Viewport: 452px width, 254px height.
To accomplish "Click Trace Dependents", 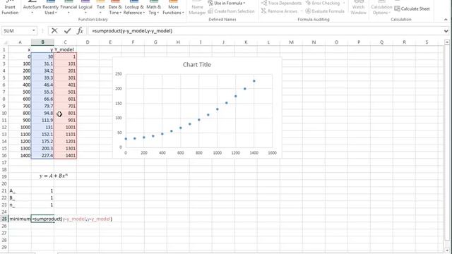I will click(281, 3).
